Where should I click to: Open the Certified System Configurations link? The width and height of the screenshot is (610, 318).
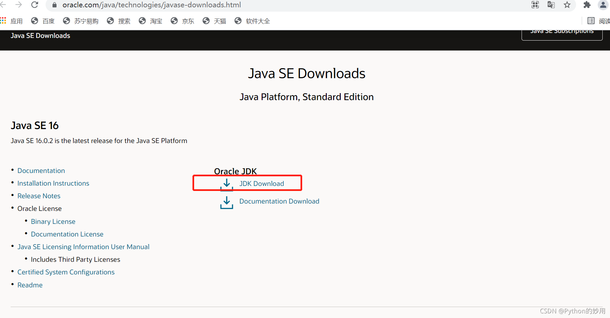point(66,272)
